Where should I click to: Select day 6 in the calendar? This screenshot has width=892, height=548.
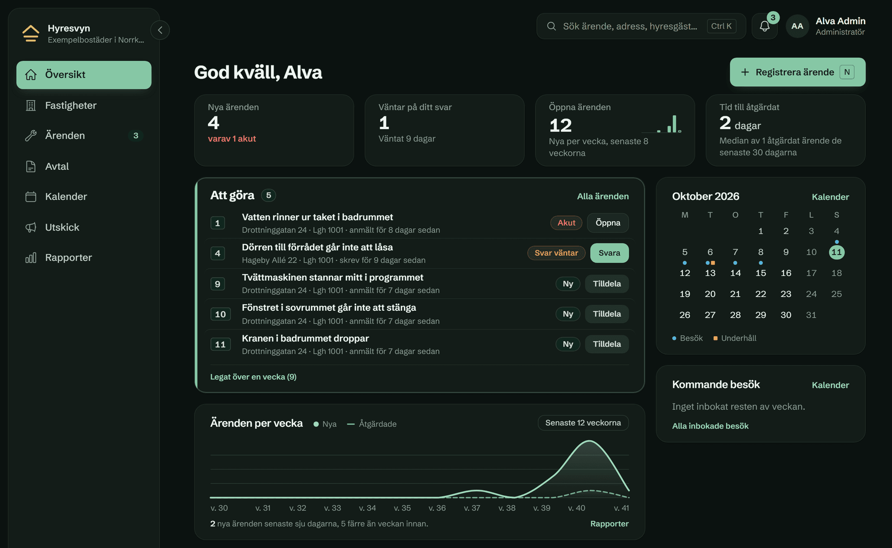[x=710, y=252]
